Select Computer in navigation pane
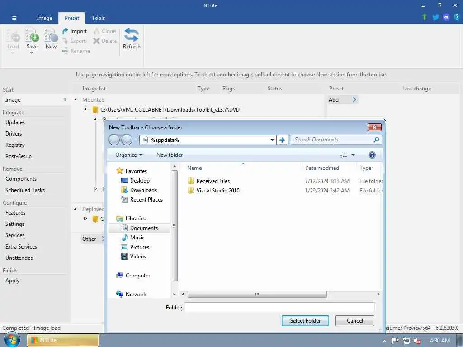Viewport: 463px width, 347px height. (137, 276)
